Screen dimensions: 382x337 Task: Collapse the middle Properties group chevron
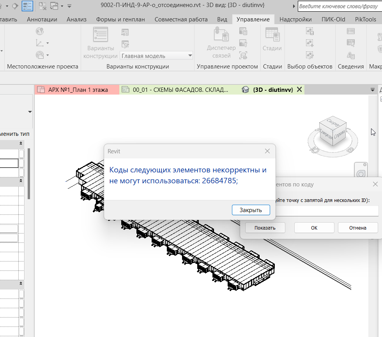tap(21, 181)
